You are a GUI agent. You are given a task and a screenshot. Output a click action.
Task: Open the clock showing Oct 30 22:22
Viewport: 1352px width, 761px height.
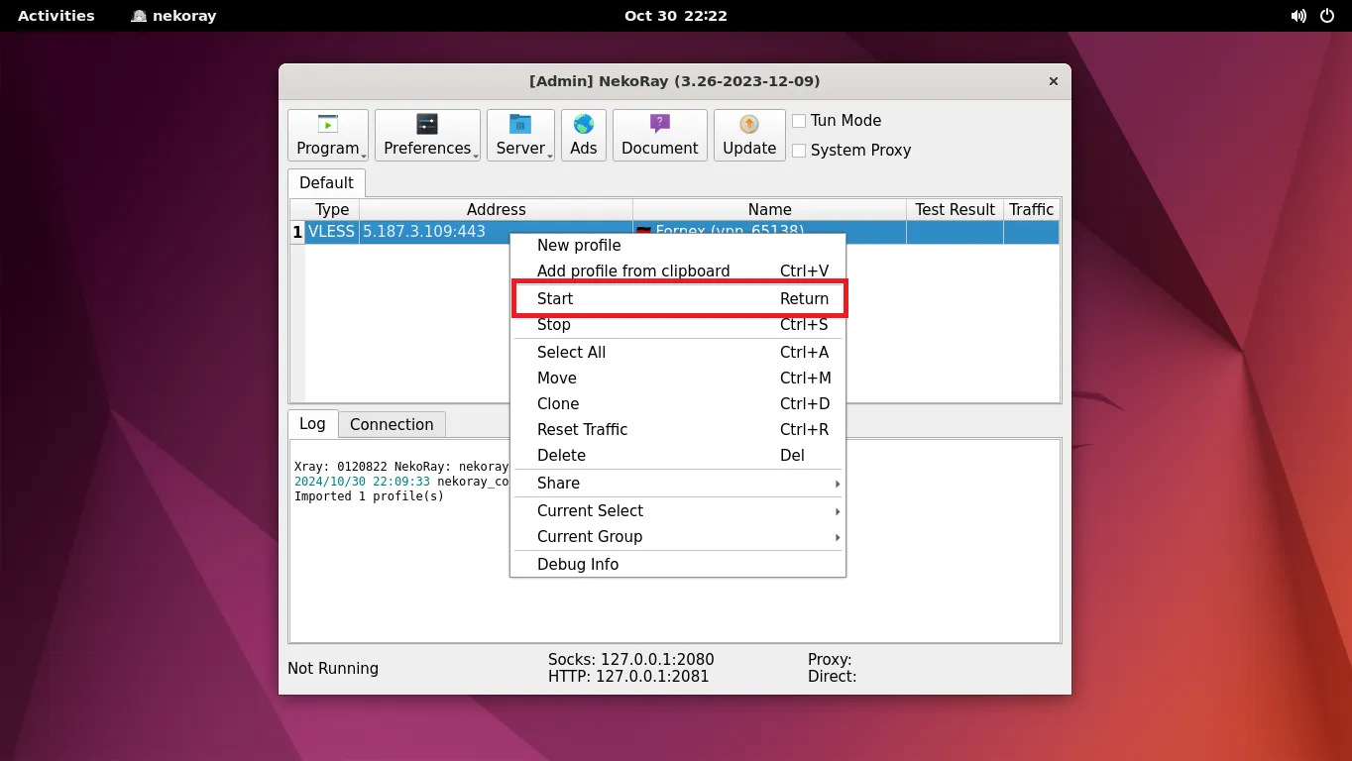click(676, 16)
